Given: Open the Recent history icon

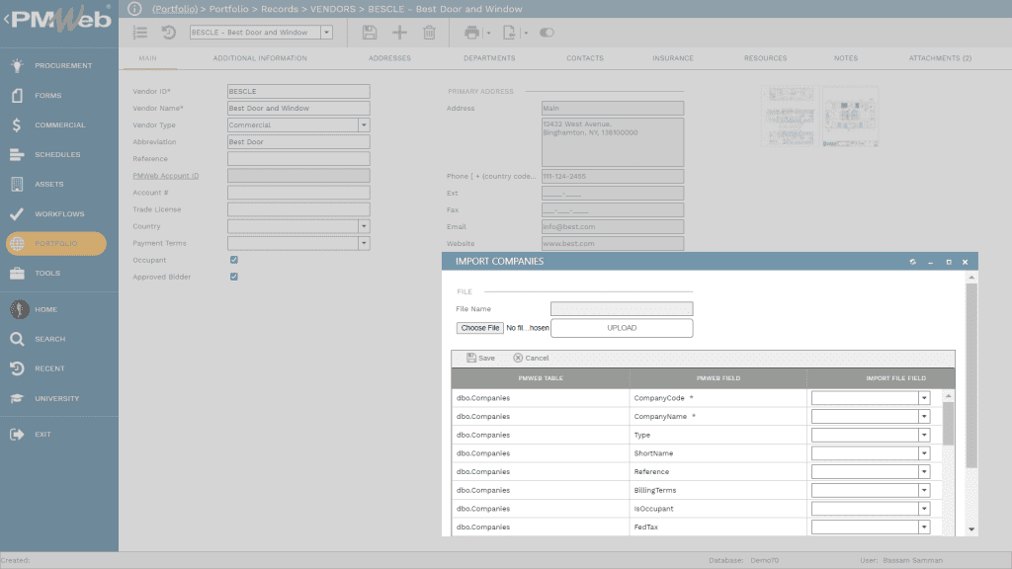Looking at the screenshot, I should click(x=18, y=368).
